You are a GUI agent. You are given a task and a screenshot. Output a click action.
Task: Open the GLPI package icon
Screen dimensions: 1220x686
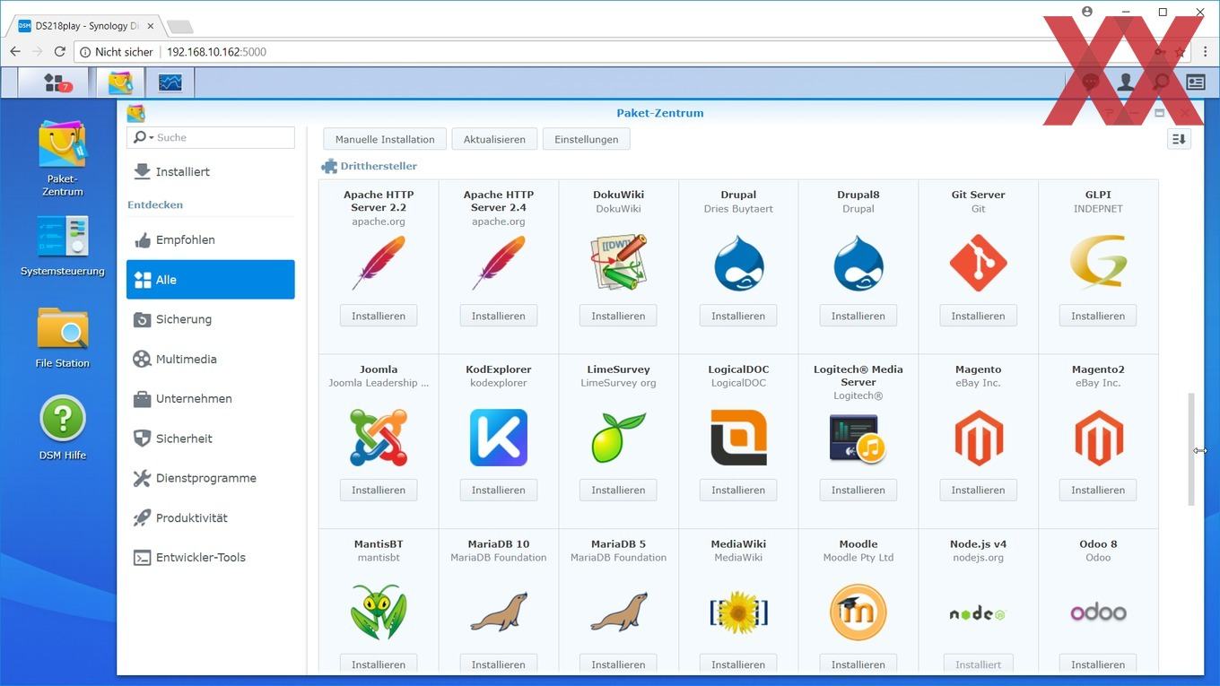point(1098,263)
